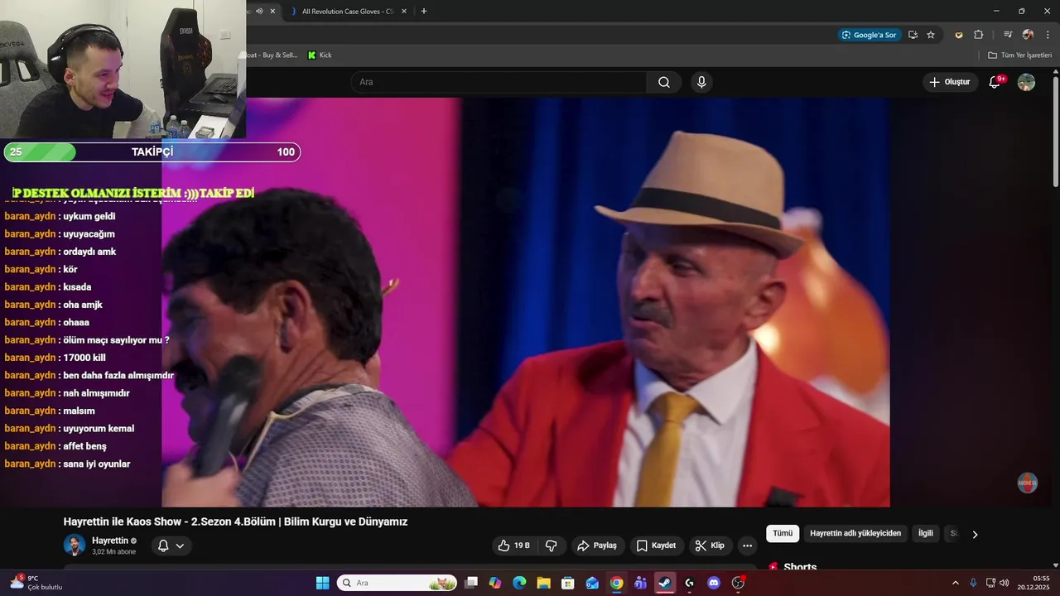Open OBS Studio from the taskbar
The image size is (1060, 596).
pos(738,583)
